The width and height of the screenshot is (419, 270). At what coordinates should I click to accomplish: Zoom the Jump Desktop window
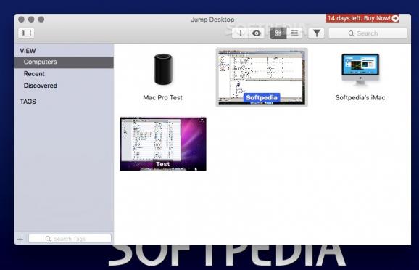pos(41,20)
